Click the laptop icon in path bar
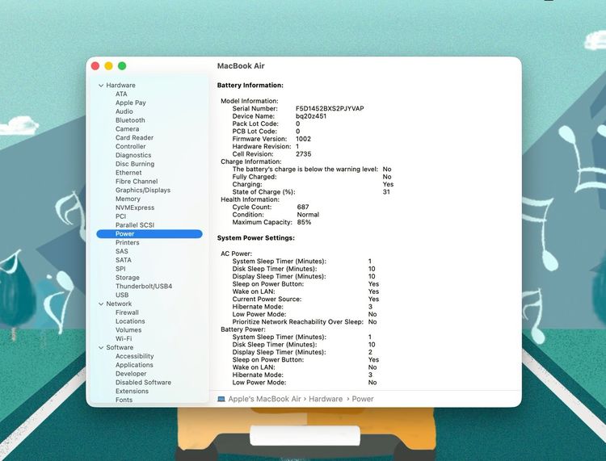The height and width of the screenshot is (461, 606). 221,399
